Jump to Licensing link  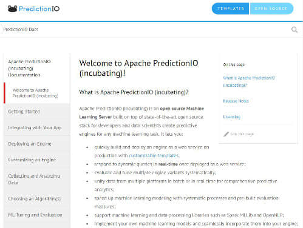tap(232, 117)
